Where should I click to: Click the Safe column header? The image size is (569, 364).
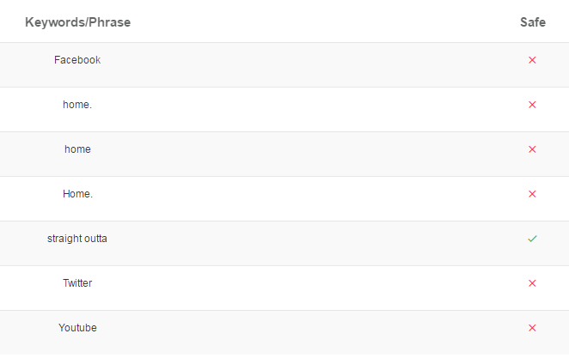point(533,22)
